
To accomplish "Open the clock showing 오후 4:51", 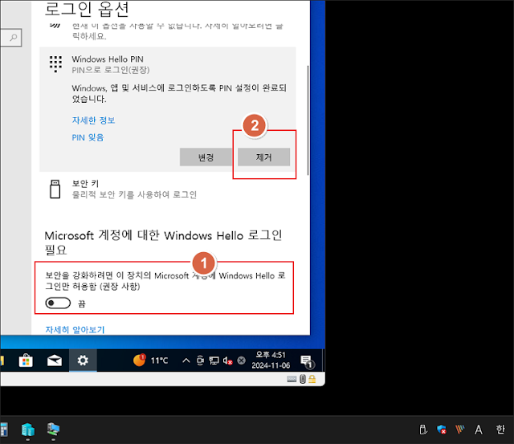I will pyautogui.click(x=271, y=360).
